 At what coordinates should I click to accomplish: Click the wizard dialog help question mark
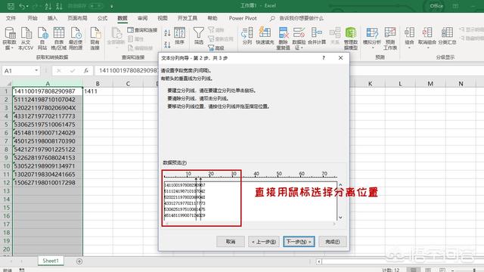pyautogui.click(x=324, y=57)
